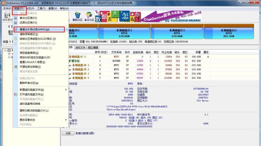Open the 帮助(H) menu
The image size is (261, 146).
click(x=64, y=8)
